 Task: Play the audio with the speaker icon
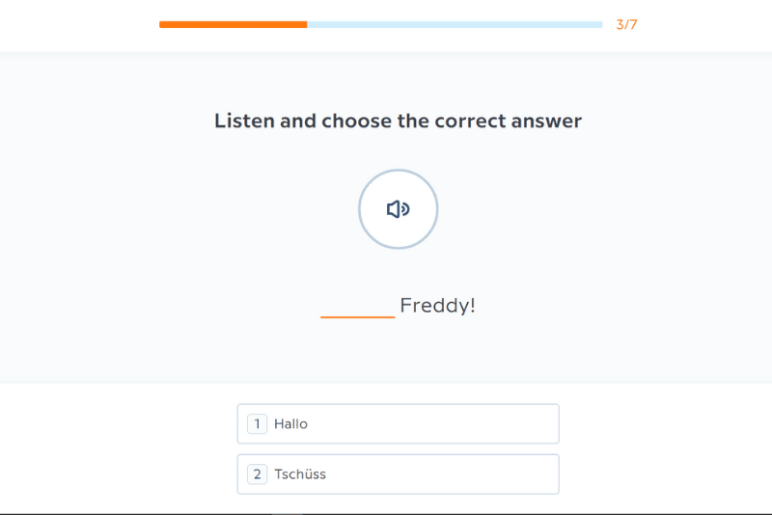click(x=398, y=209)
